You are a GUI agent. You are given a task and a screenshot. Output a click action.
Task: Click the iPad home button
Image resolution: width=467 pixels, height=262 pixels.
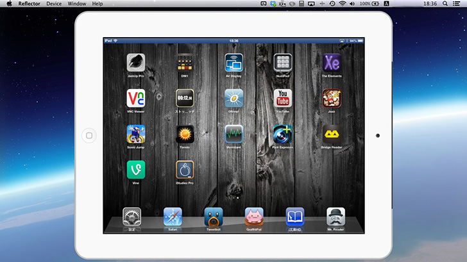click(x=89, y=136)
